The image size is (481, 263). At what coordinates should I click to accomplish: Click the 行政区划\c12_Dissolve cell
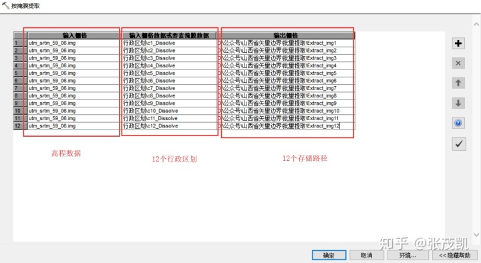169,125
